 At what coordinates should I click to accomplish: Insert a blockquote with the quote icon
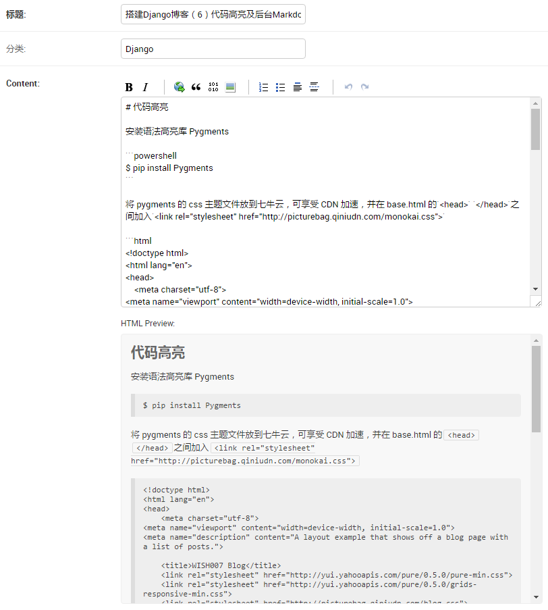click(x=196, y=86)
